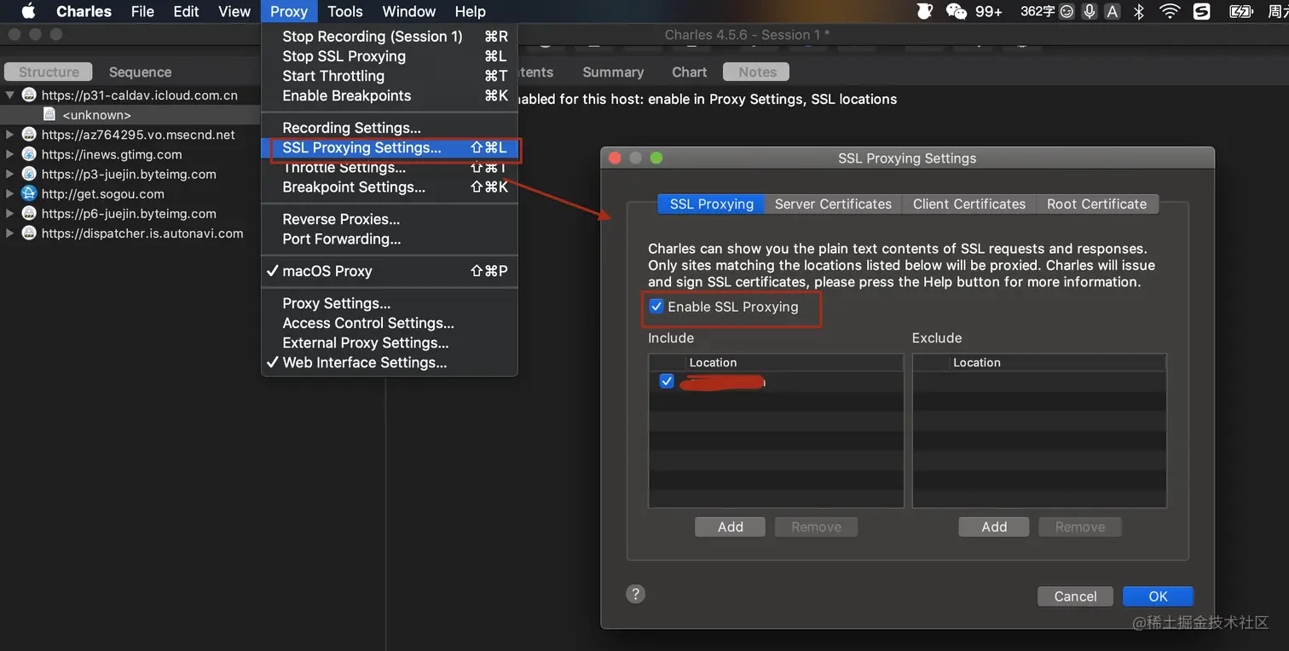Open the Bluetooth menu bar icon

tap(1139, 11)
